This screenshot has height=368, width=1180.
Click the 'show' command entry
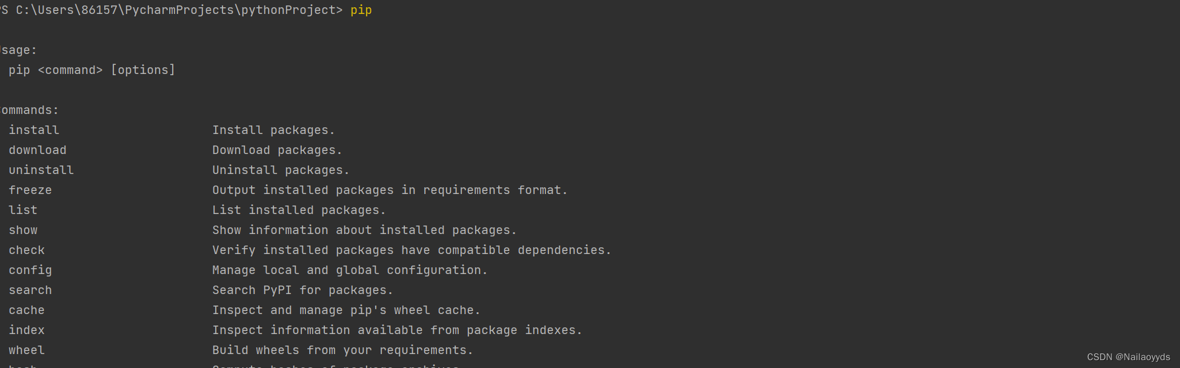pyautogui.click(x=23, y=230)
